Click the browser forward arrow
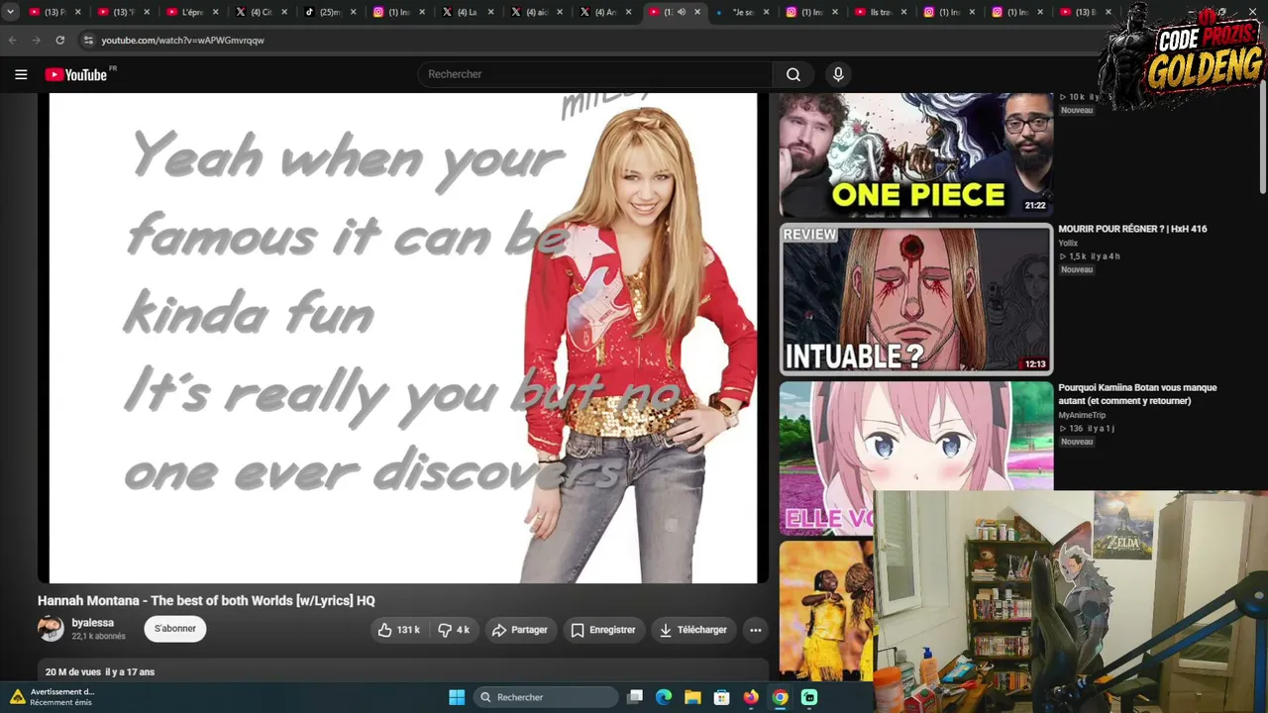The image size is (1268, 713). 36,41
